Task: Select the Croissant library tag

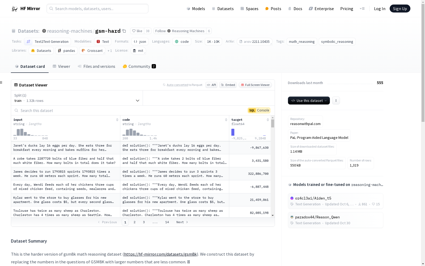Action: (x=92, y=51)
